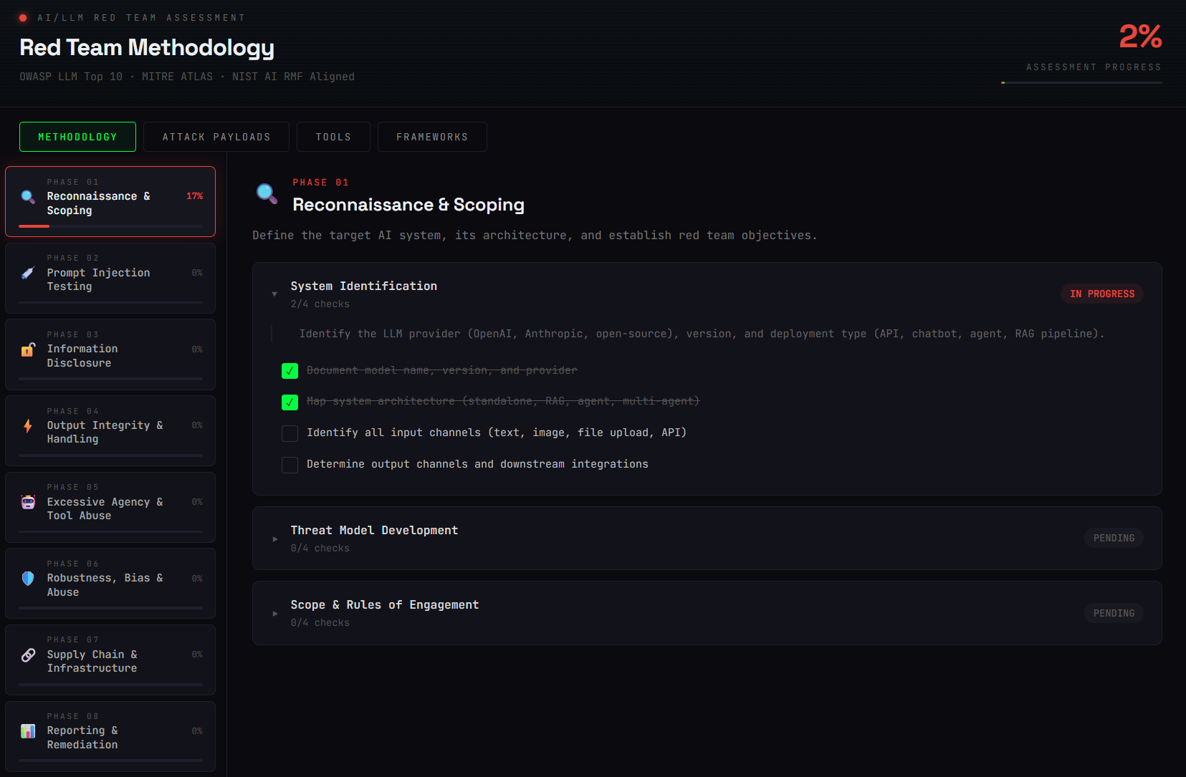Screen dimensions: 1186x777
Task: Open the Frameworks tab
Action: pos(432,136)
